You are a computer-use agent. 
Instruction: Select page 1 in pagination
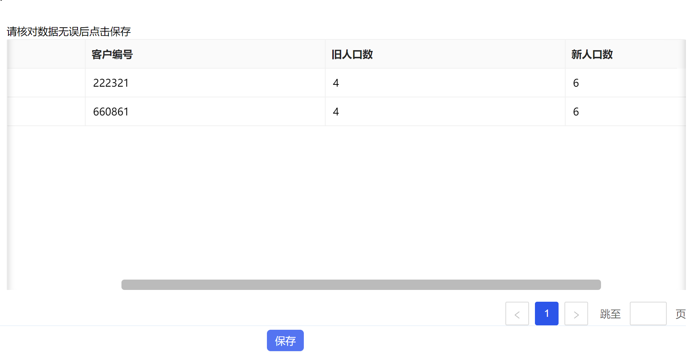pyautogui.click(x=546, y=314)
